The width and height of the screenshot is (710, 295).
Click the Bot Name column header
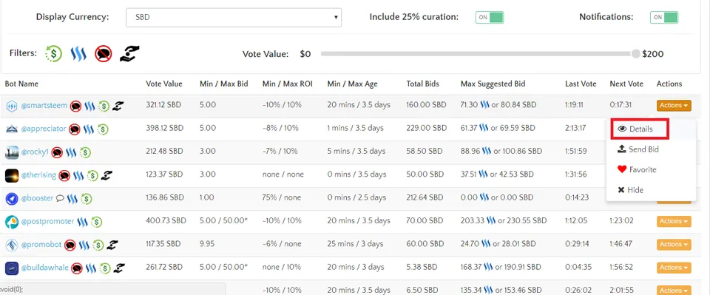coord(21,84)
